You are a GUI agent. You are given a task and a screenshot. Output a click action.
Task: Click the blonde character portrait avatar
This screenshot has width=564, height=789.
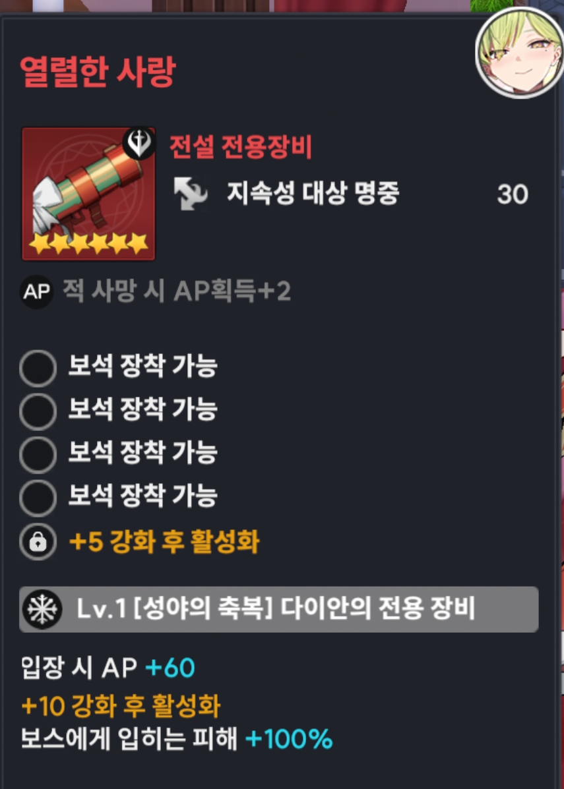click(x=520, y=52)
